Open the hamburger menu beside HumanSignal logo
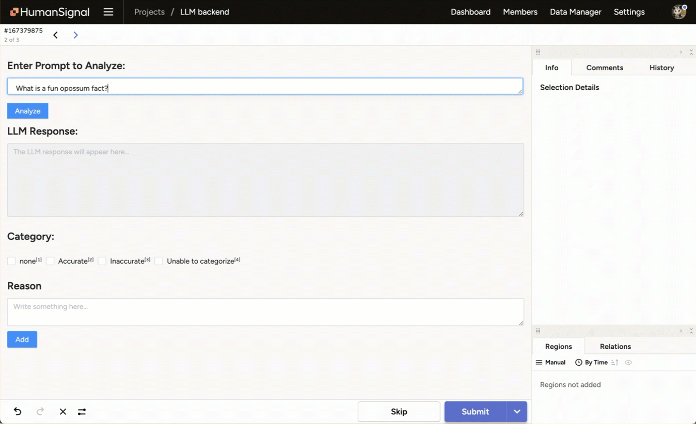The width and height of the screenshot is (696, 424). [108, 11]
